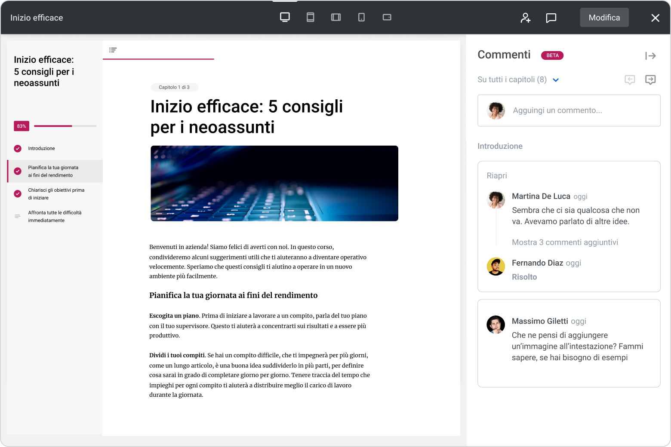Screen dimensions: 671x447
Task: Toggle checkmark on 'Pianifica la tua giornata'
Action: coord(17,171)
